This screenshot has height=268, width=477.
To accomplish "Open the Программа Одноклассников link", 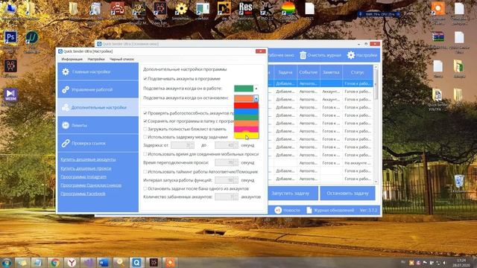I will 91,185.
